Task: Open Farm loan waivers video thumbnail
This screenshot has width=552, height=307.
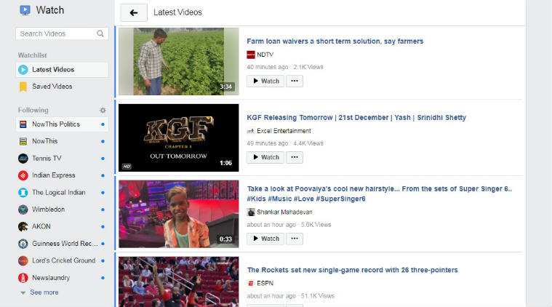Action: click(x=178, y=61)
